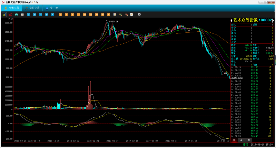The image size is (276, 148).
Task: Zoom in the chart with magnifier icon
Action: [120, 14]
